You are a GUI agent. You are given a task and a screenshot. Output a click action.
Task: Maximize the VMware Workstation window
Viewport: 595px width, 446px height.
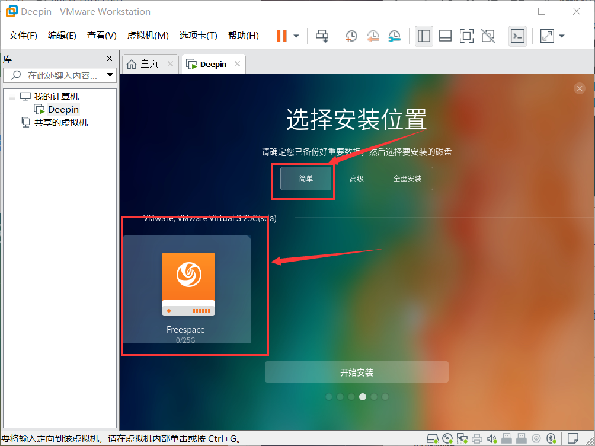542,11
